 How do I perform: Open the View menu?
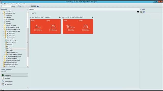click(x=9, y=4)
